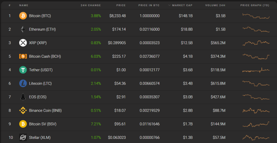
Task: Click Bitcoin SV price $95.61
Action: [120, 124]
